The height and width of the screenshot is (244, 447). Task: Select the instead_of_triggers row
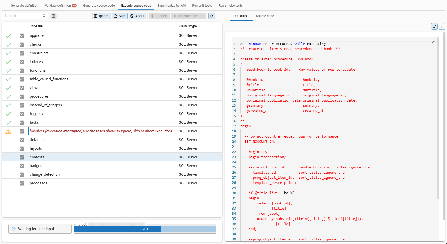pos(112,105)
